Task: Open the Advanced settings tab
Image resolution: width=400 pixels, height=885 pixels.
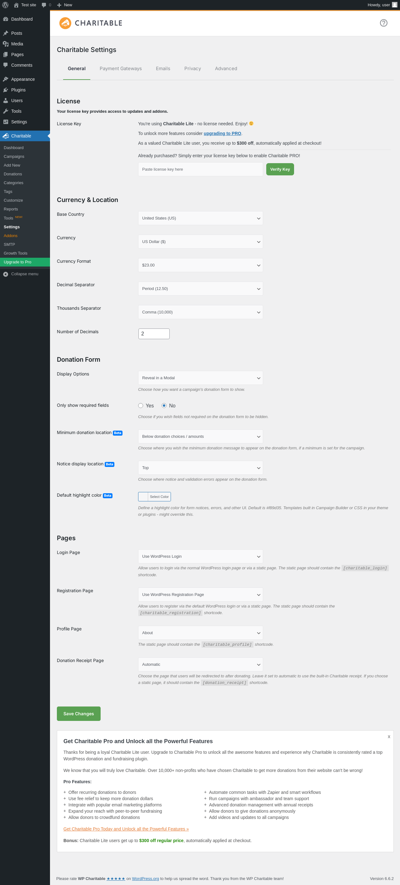Action: [x=226, y=69]
